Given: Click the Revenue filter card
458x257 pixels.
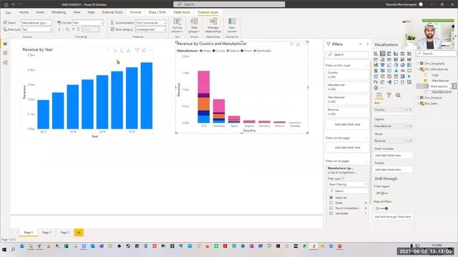Looking at the screenshot, I should pos(347,112).
